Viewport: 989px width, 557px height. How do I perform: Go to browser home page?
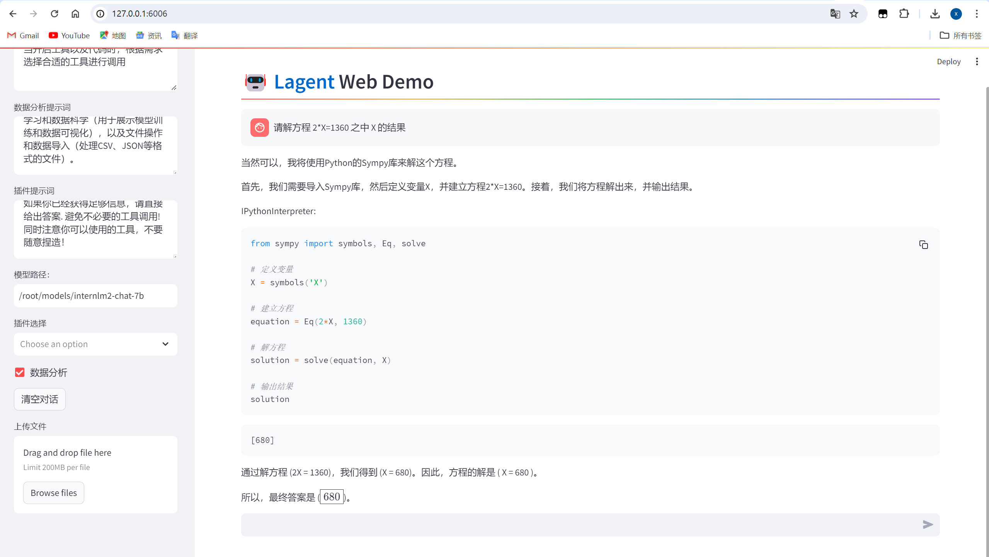[75, 14]
